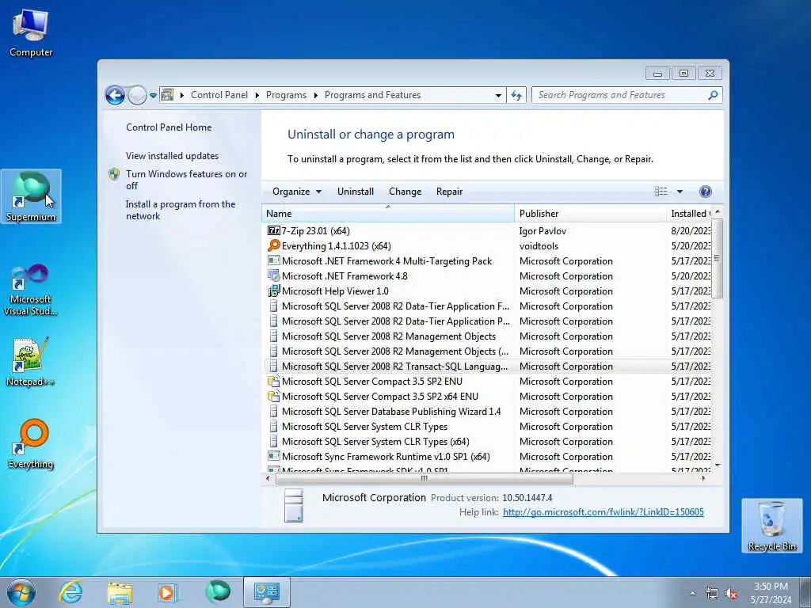
Task: Launch Windows Media Player from the taskbar
Action: pos(168,592)
